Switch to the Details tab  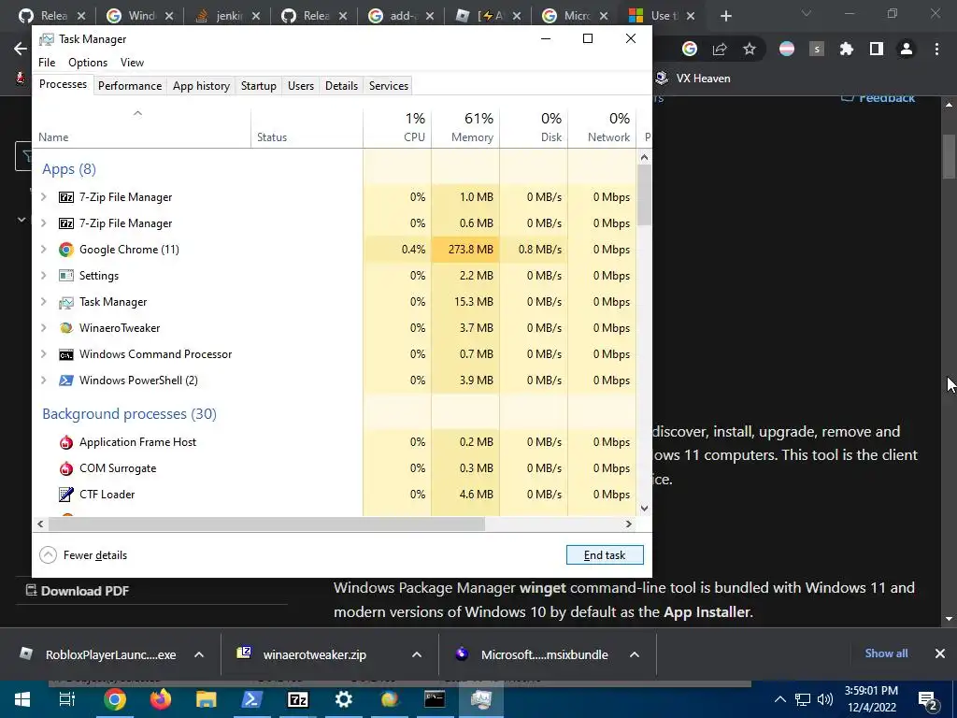(x=341, y=86)
